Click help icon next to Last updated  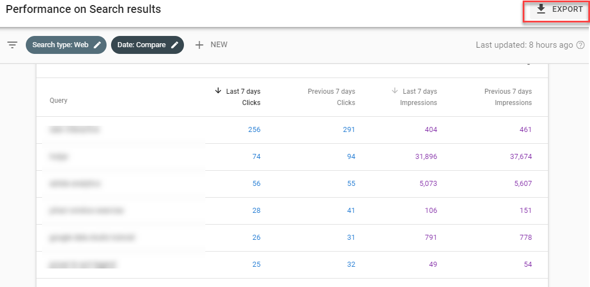coord(580,45)
